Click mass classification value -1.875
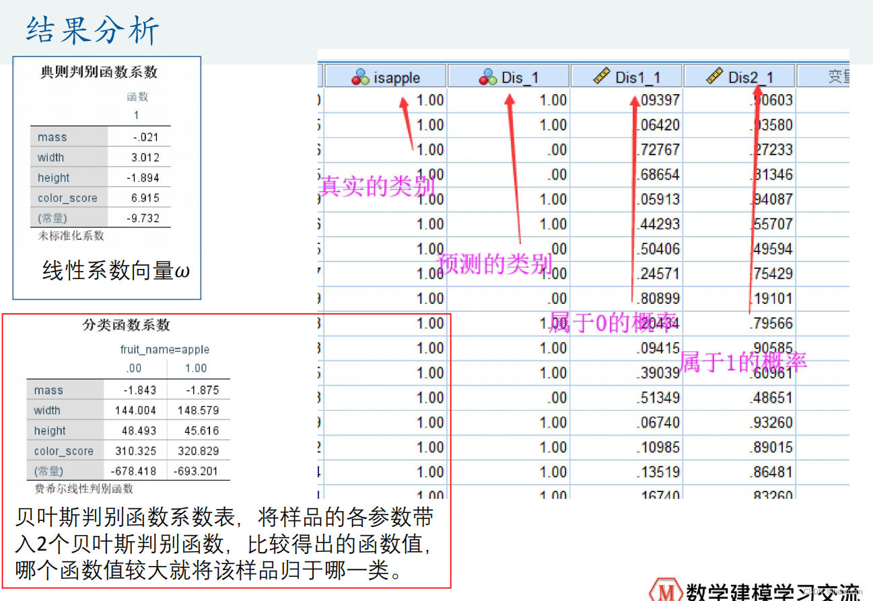873x601 pixels. (201, 390)
